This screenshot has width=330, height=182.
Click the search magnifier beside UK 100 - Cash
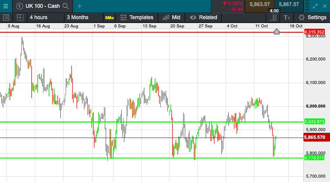pos(66,6)
